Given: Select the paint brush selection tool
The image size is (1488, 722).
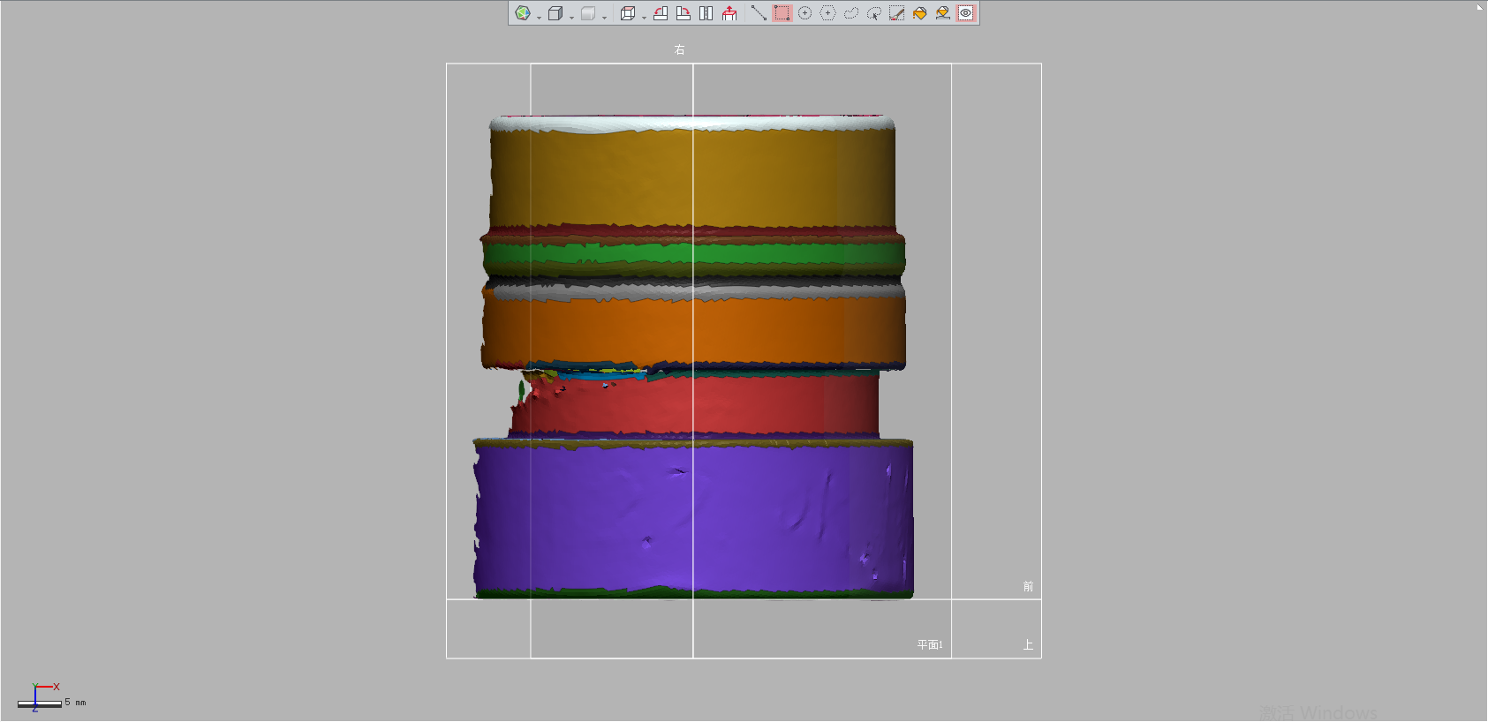Looking at the screenshot, I should 896,13.
